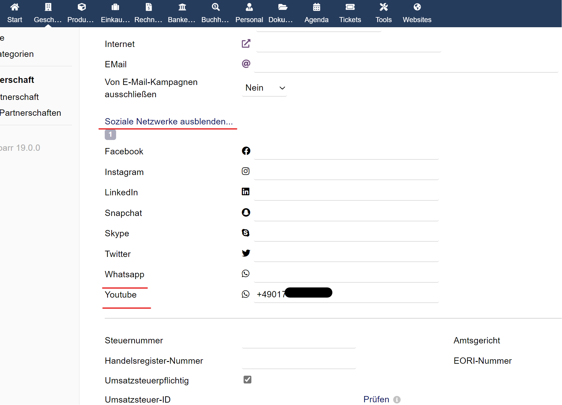
Task: Click the Internet external link icon
Action: 246,44
